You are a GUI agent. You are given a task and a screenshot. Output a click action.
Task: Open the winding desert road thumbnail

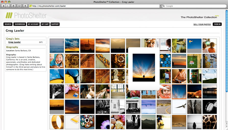tap(164, 107)
